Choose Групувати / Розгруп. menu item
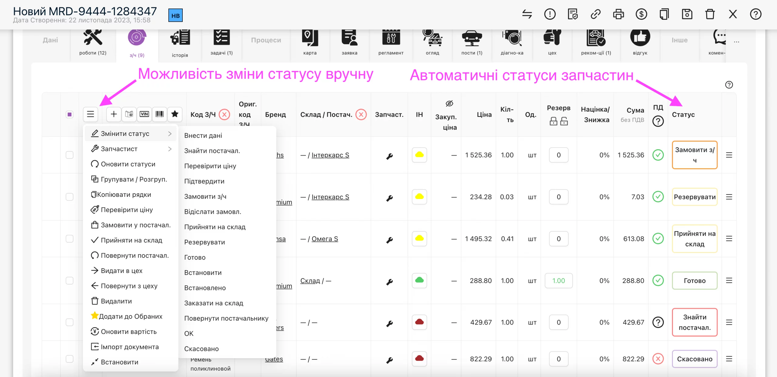This screenshot has height=377, width=777. click(131, 179)
